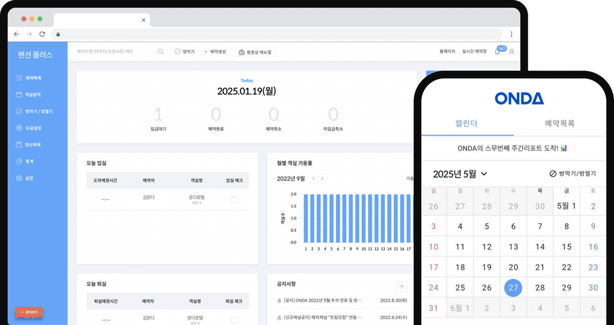
Task: Click the plus icon beside 예약생성
Action: (206, 52)
